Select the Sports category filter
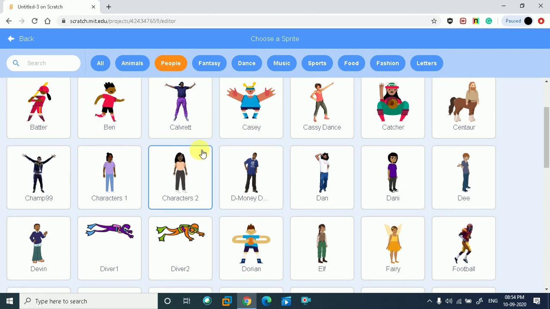The image size is (550, 309). [317, 63]
